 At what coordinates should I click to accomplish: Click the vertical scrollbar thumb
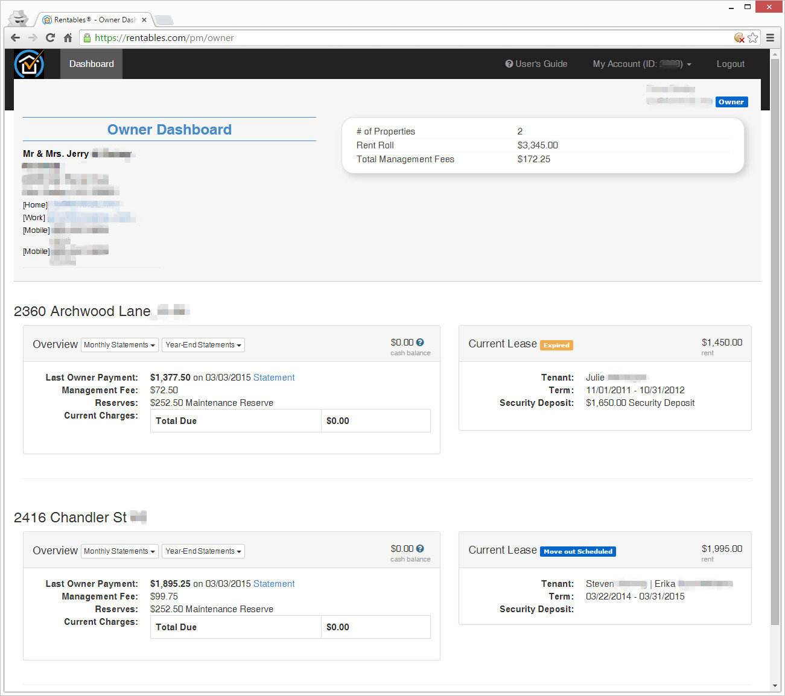[775, 341]
